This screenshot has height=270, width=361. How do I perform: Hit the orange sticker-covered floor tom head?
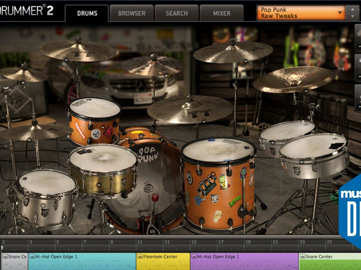coord(218,150)
